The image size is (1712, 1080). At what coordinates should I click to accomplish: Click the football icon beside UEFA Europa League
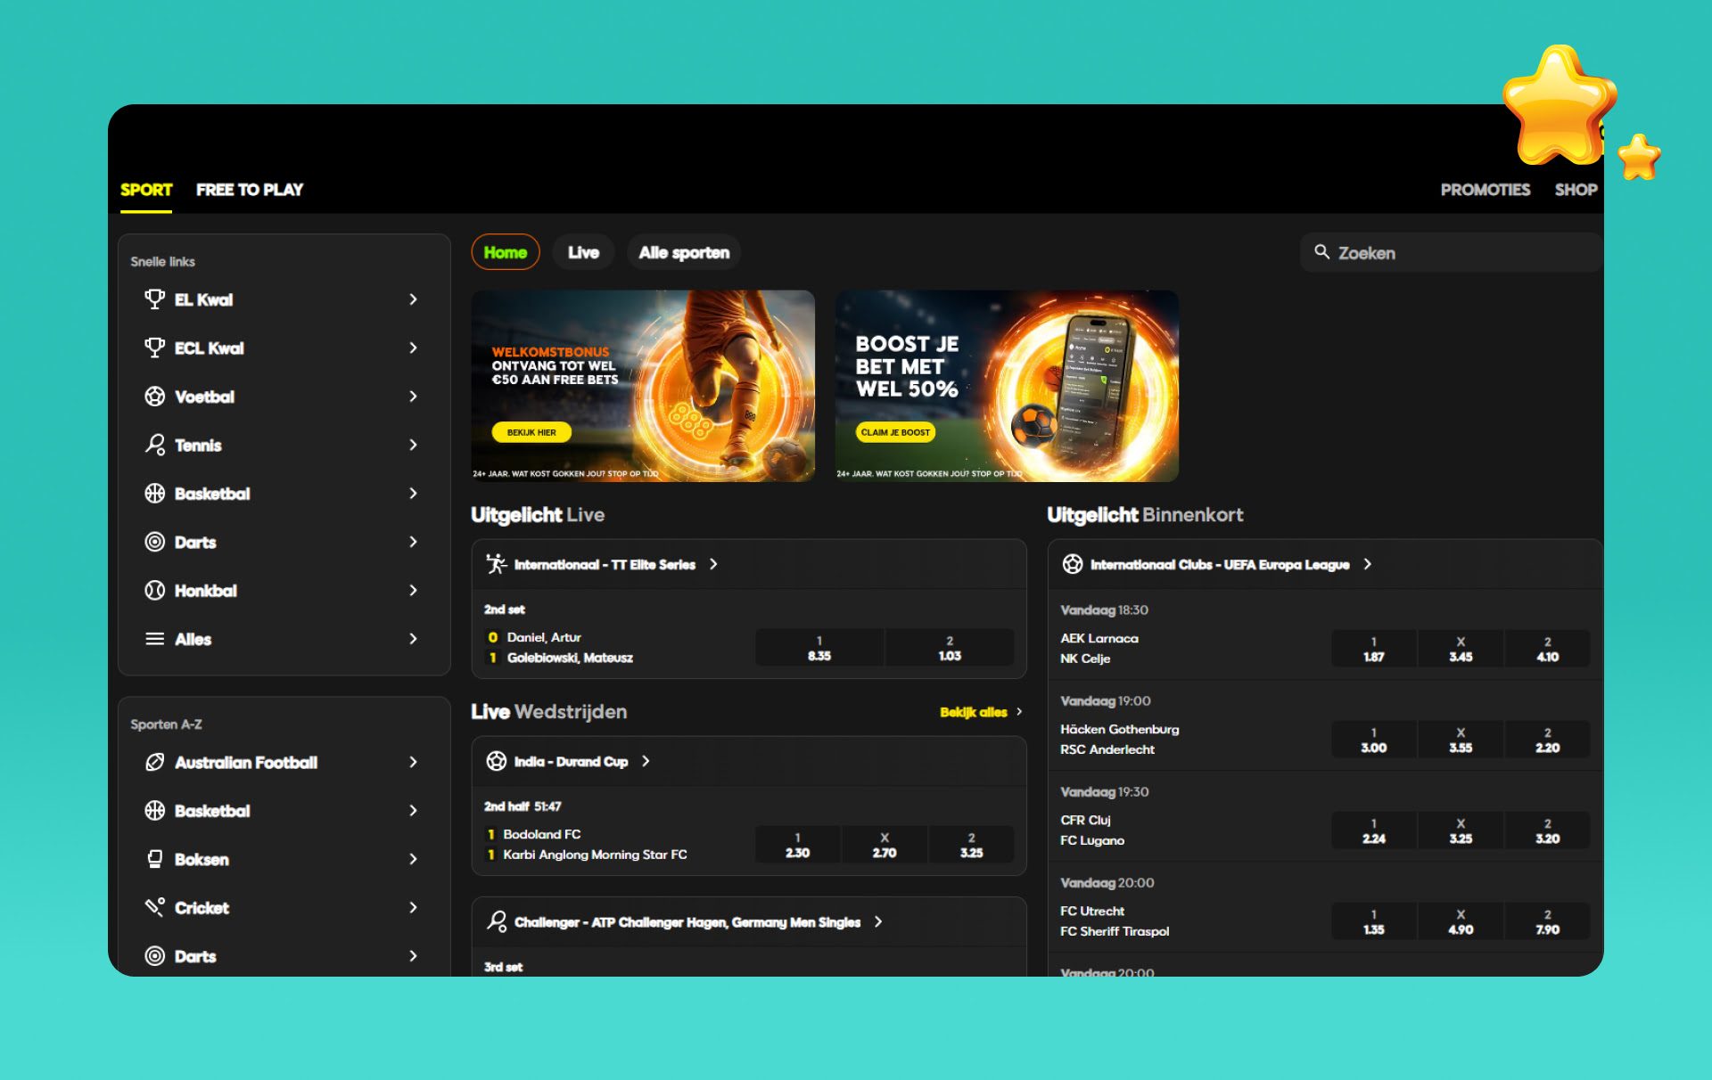click(x=1073, y=564)
